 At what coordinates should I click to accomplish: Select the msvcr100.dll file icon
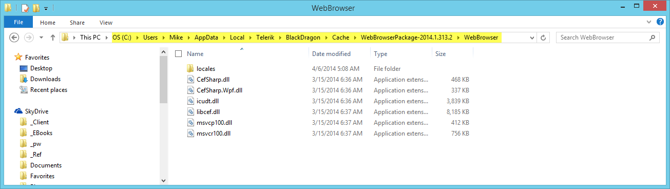(190, 133)
